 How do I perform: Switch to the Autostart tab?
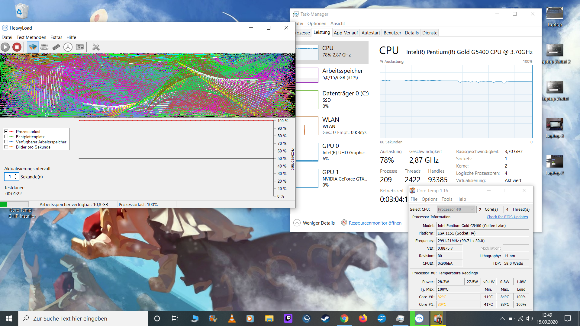point(371,33)
